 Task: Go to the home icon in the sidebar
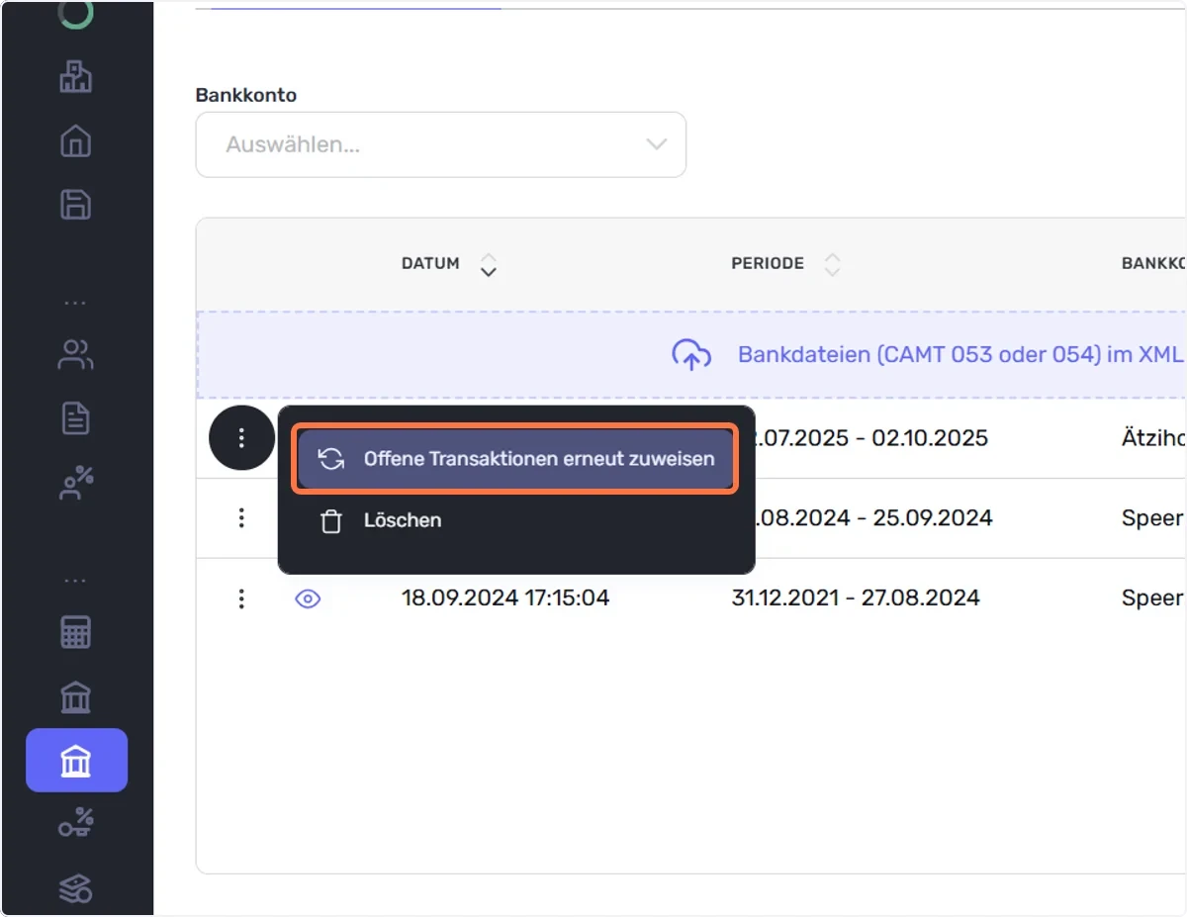tap(76, 140)
